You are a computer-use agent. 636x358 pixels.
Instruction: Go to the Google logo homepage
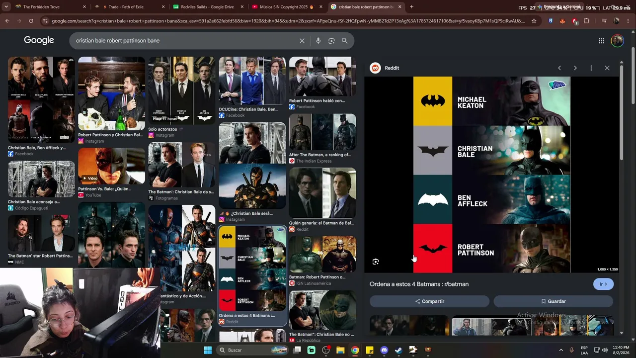point(39,40)
